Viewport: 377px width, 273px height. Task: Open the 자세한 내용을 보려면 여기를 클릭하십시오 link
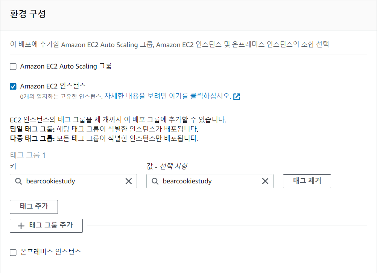pyautogui.click(x=167, y=96)
